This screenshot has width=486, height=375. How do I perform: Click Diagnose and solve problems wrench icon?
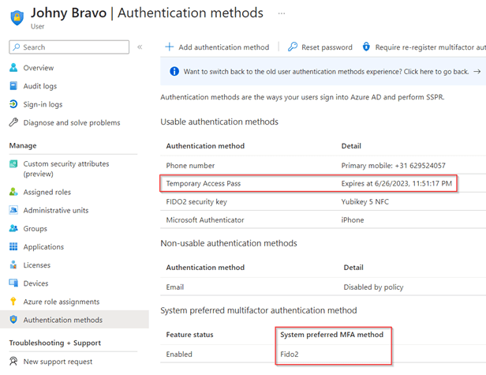(13, 122)
